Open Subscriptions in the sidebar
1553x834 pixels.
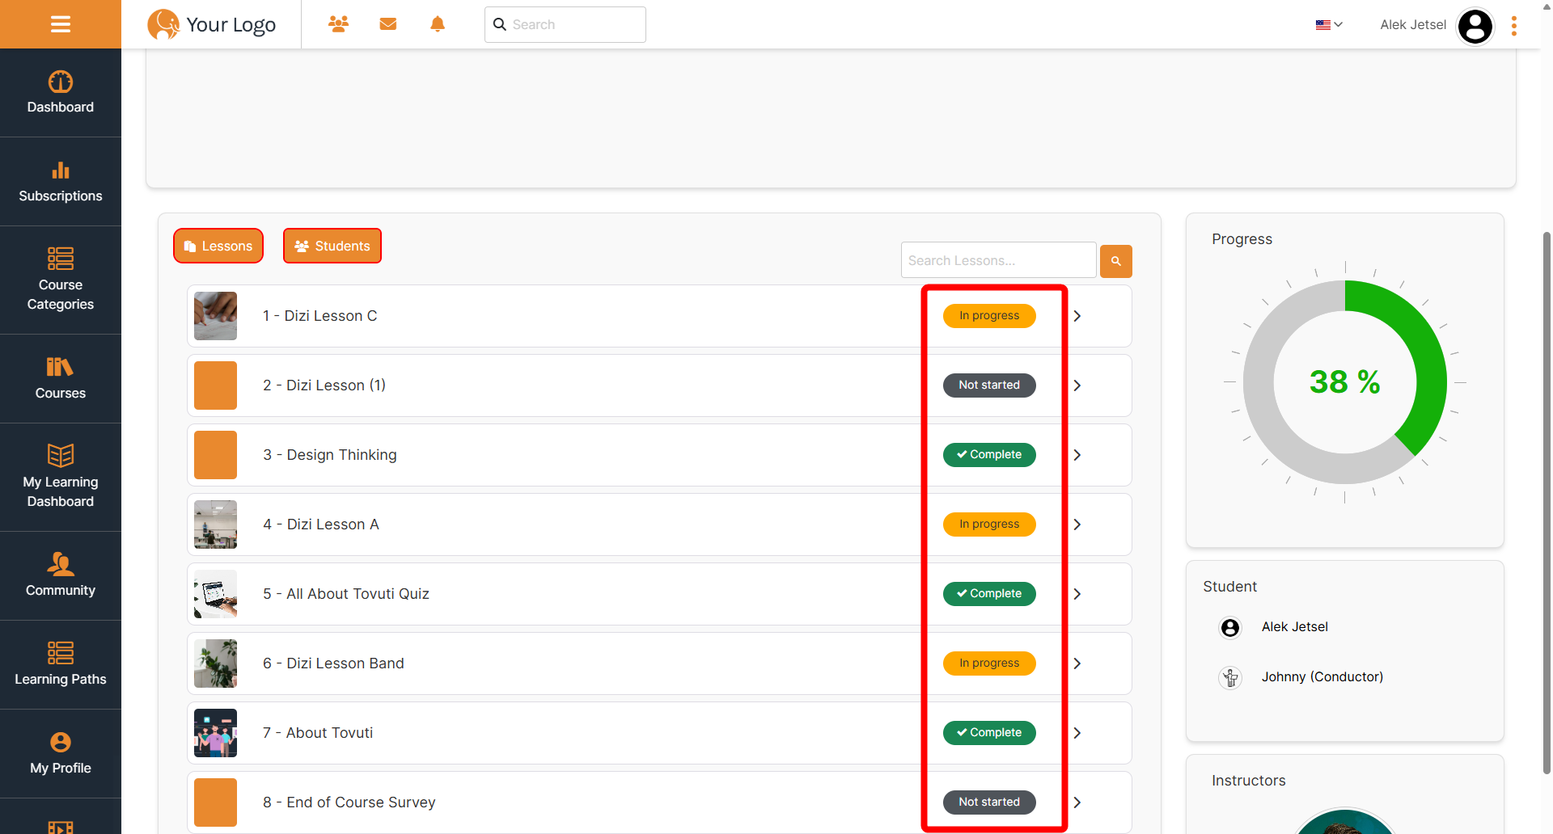pyautogui.click(x=61, y=182)
